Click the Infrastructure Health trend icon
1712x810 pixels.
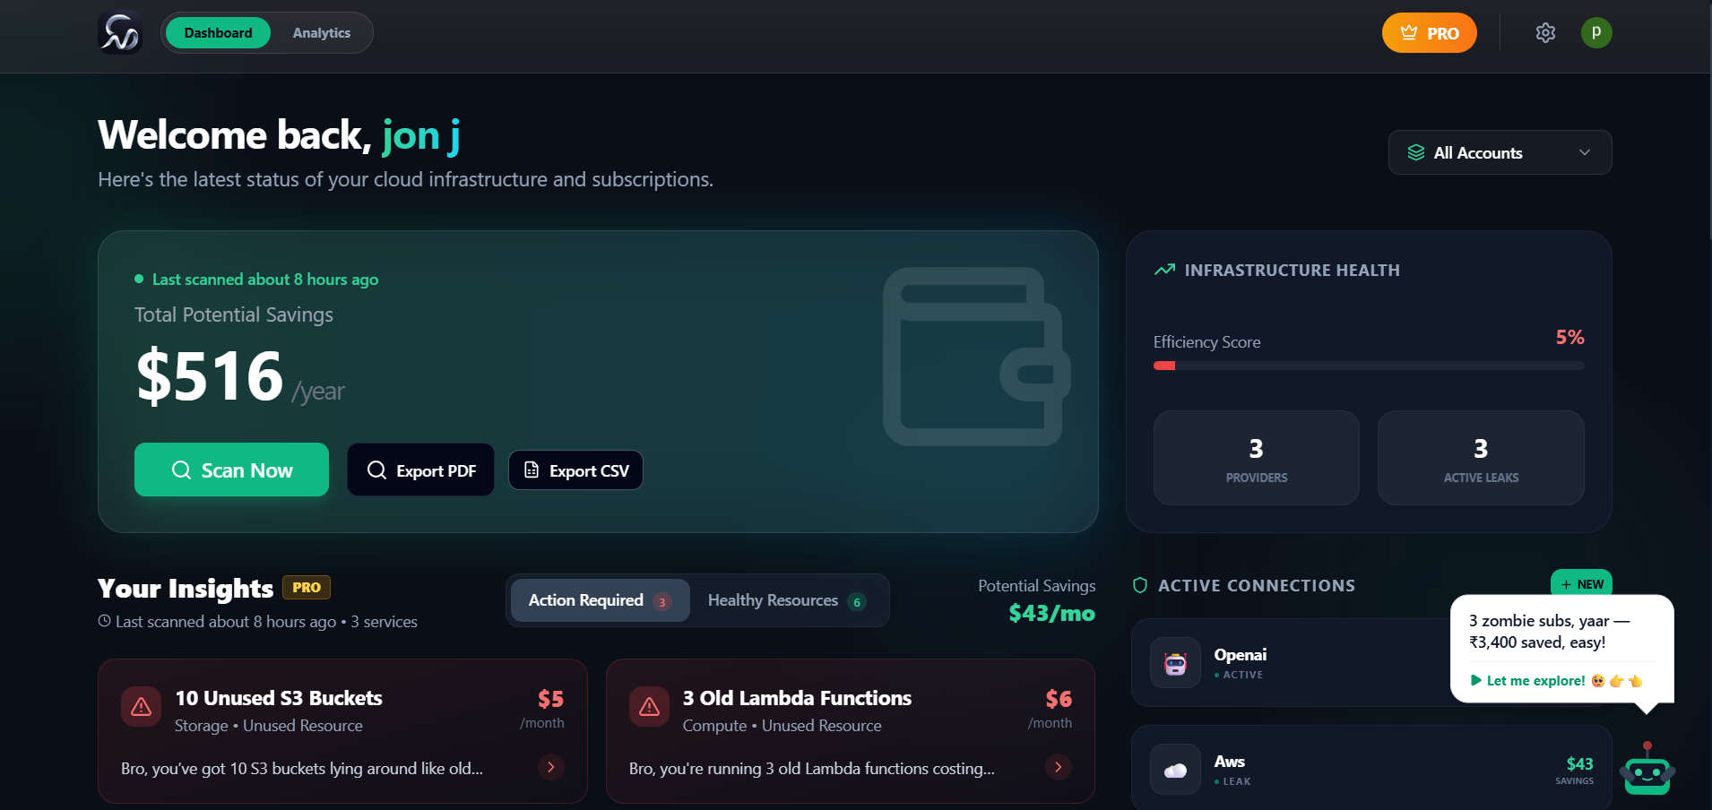1164,269
